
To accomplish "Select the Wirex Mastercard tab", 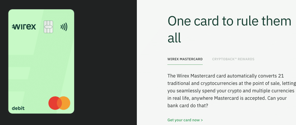I will point(185,59).
